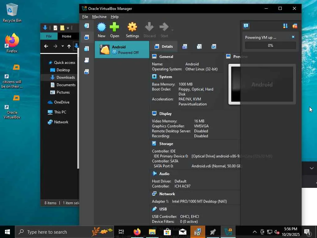Select Documents in Explorer navigation pane
The image size is (317, 238).
pyautogui.click(x=63, y=85)
